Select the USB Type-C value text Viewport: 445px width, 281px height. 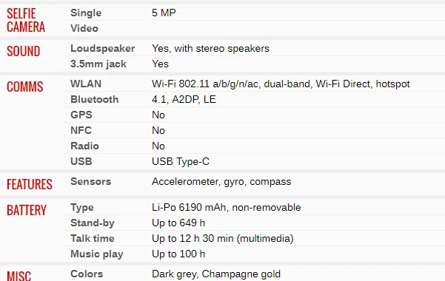point(181,162)
